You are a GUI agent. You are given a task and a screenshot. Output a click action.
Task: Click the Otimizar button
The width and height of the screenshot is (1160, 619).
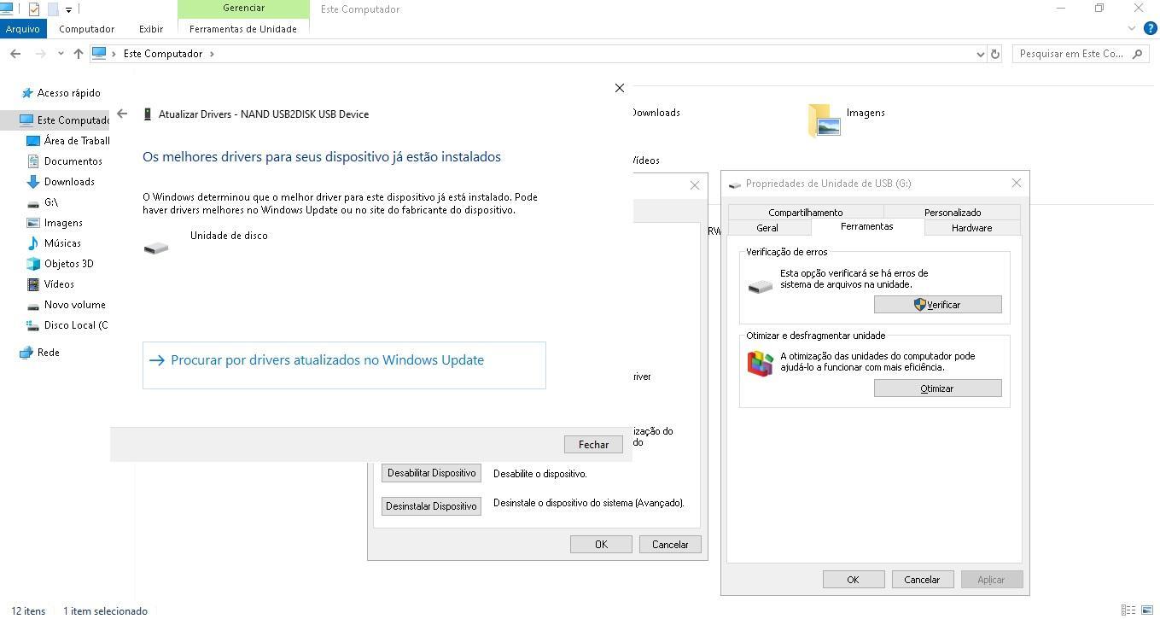(x=937, y=388)
